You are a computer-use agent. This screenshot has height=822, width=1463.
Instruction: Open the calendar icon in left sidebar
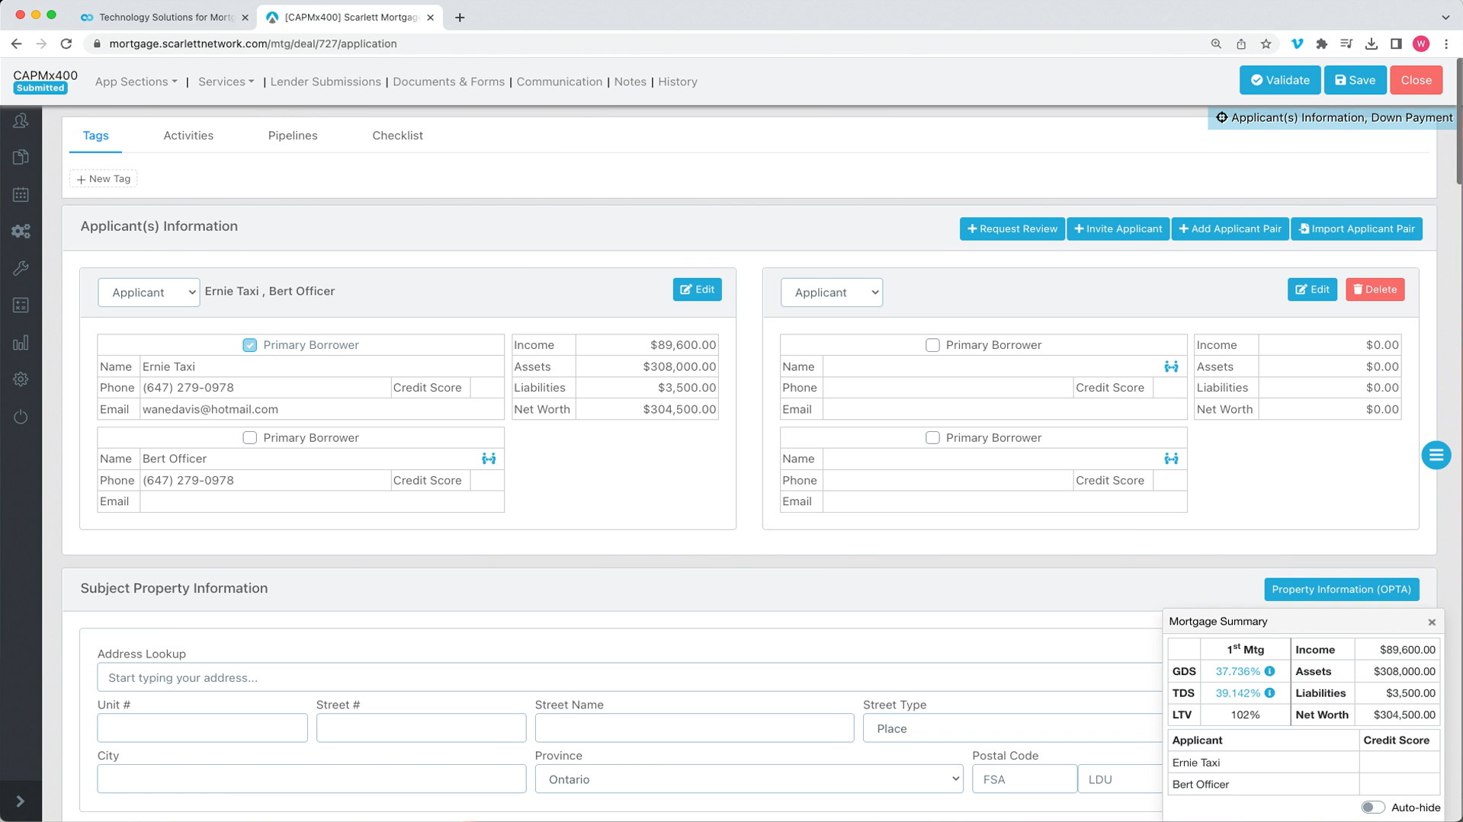pos(21,194)
